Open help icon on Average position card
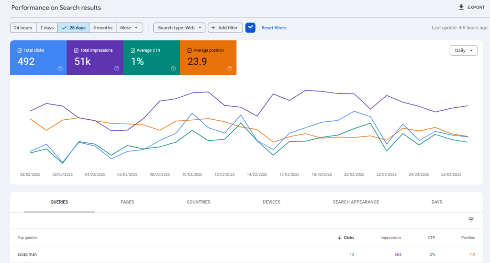The height and width of the screenshot is (263, 490). coord(230,69)
